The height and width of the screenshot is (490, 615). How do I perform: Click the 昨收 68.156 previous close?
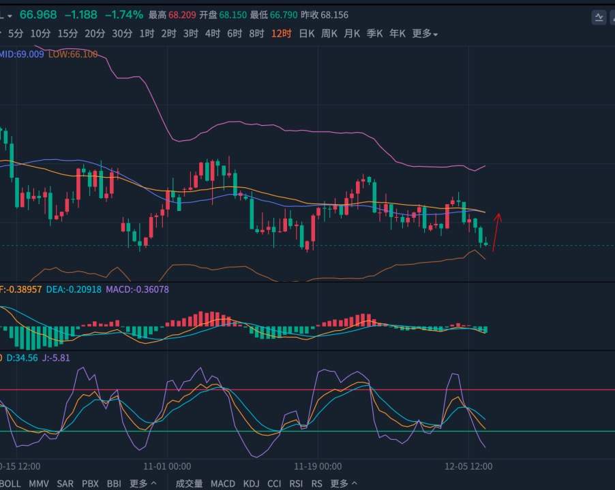click(x=325, y=15)
